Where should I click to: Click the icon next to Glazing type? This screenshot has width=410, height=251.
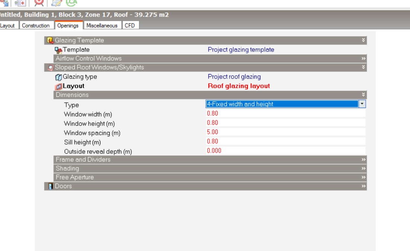58,77
